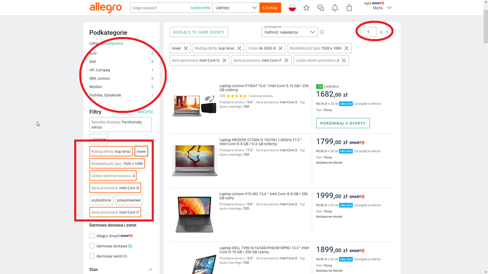Viewport: 488px width, 274px height.
Task: Remove the 'Liczba rdzeni procesora: 4' chip
Action: tap(344, 60)
